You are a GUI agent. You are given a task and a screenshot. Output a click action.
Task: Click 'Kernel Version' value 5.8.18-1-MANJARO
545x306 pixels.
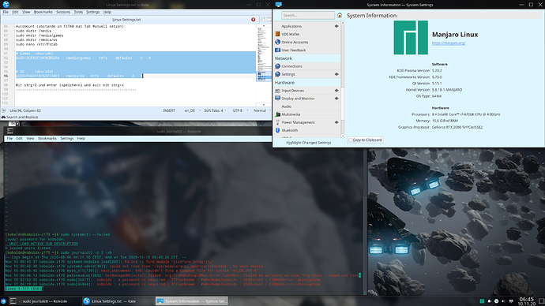point(446,89)
